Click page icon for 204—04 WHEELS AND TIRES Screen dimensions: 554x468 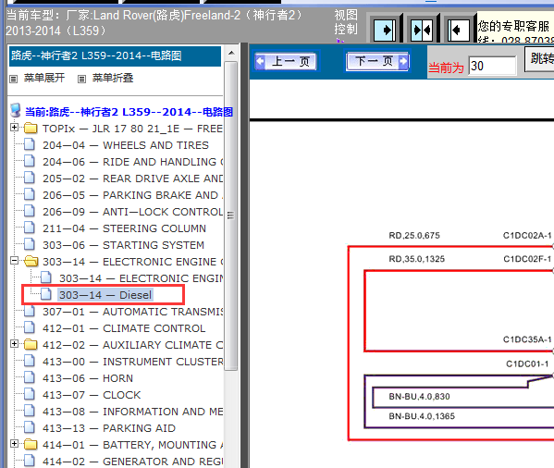point(30,144)
